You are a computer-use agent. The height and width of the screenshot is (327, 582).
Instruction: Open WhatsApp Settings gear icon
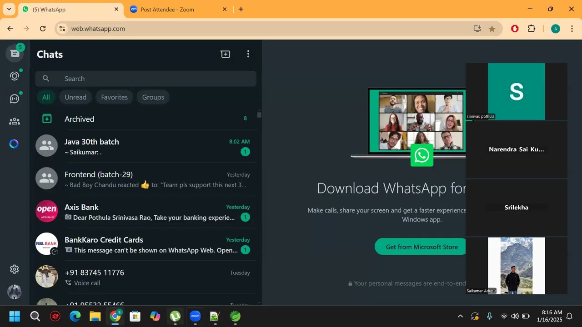pos(15,269)
